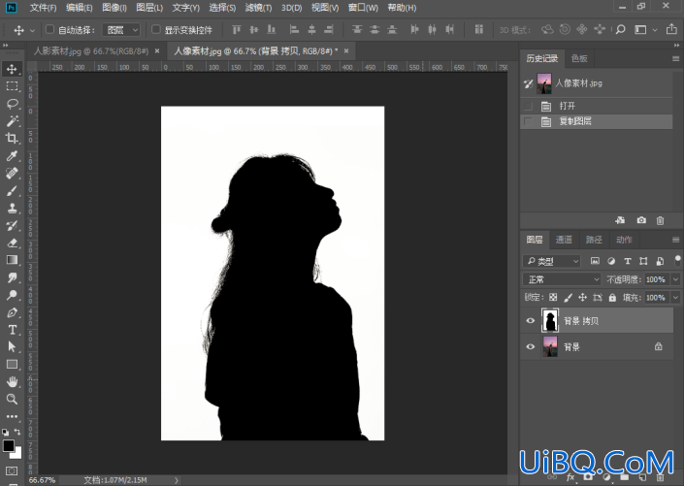Open the Auto-Select 图层 dropdown
Viewport: 684px width, 486px height.
pos(121,30)
